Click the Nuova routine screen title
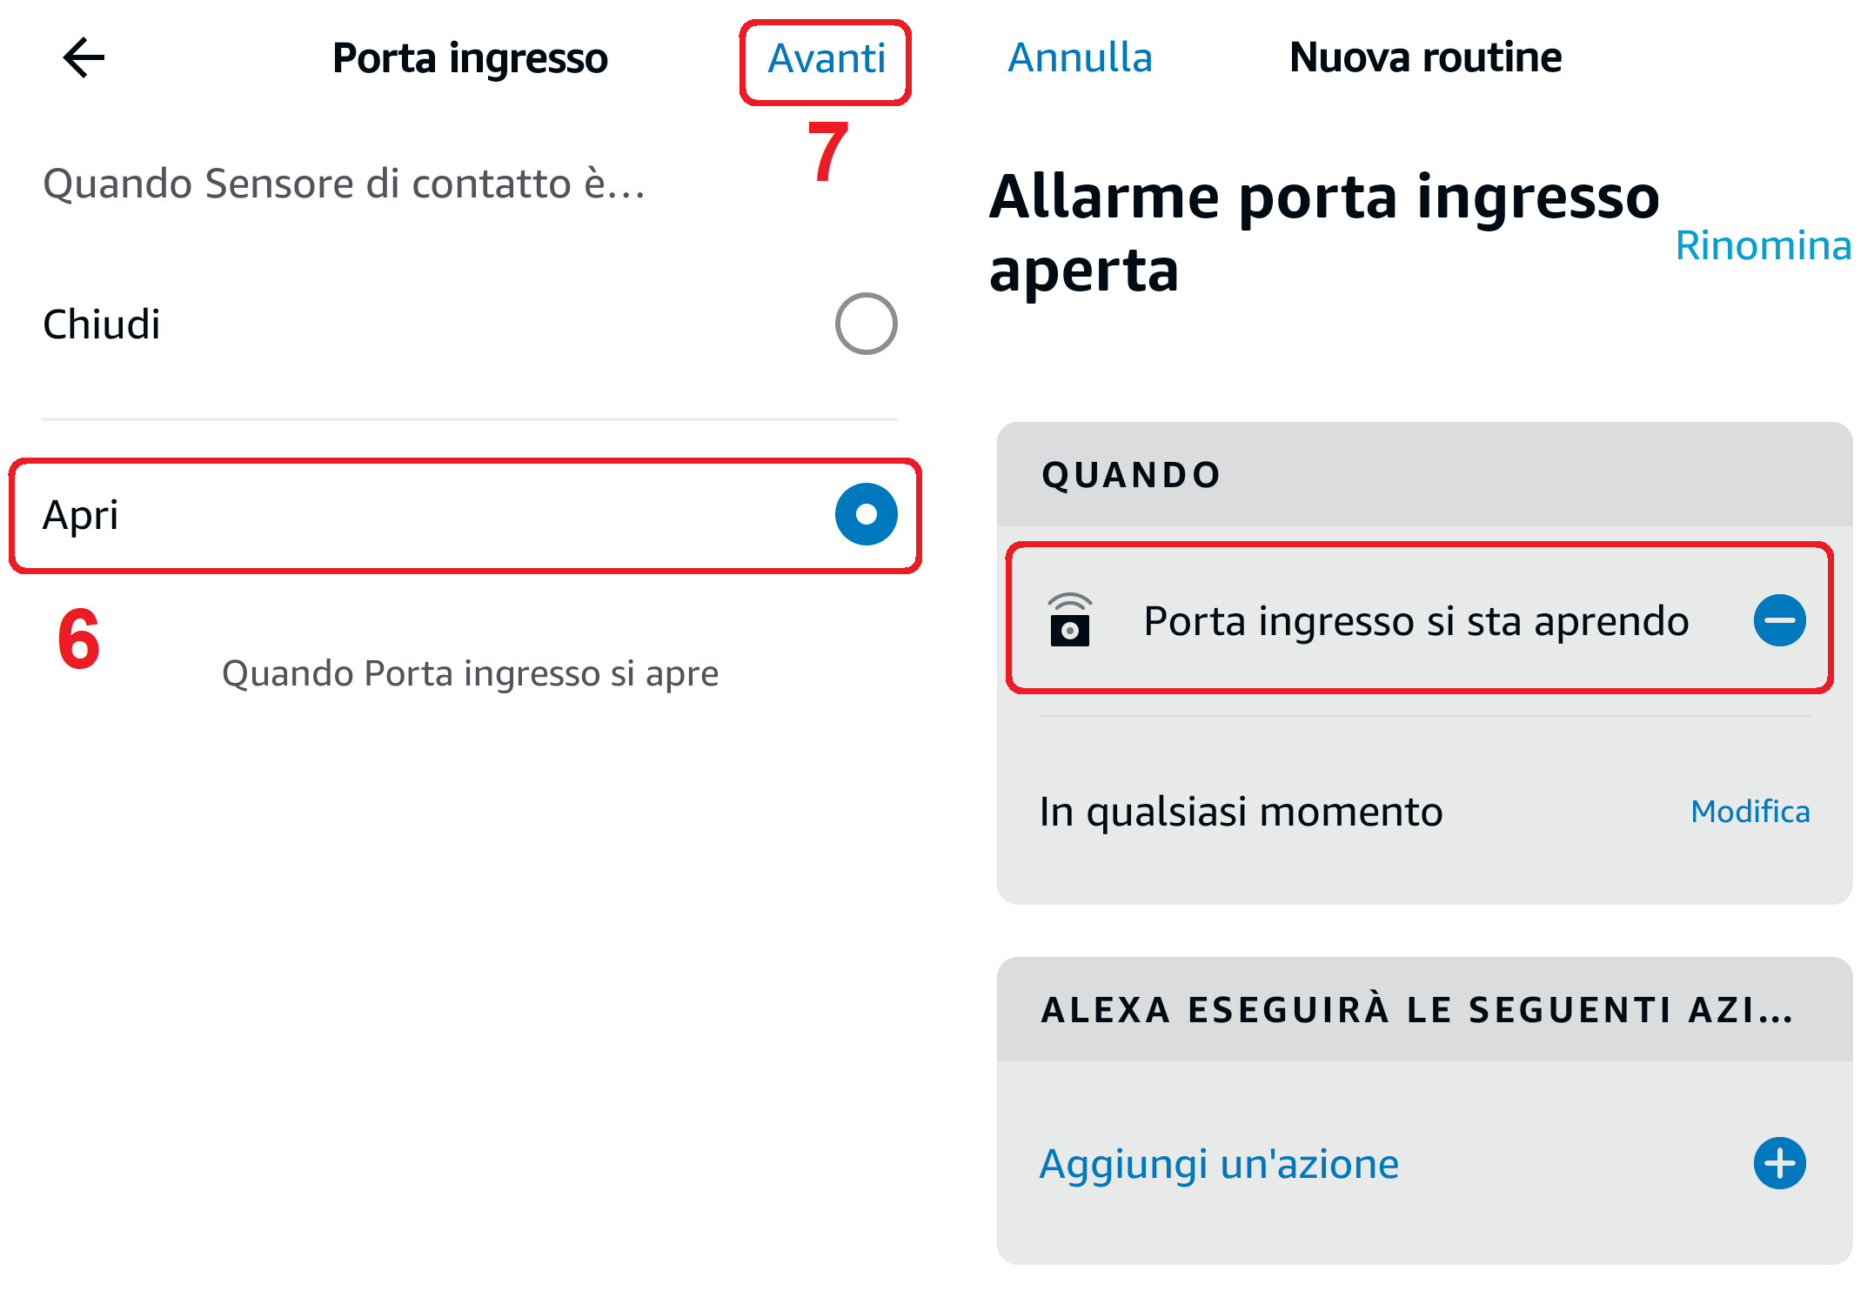Image resolution: width=1874 pixels, height=1291 pixels. click(1425, 58)
